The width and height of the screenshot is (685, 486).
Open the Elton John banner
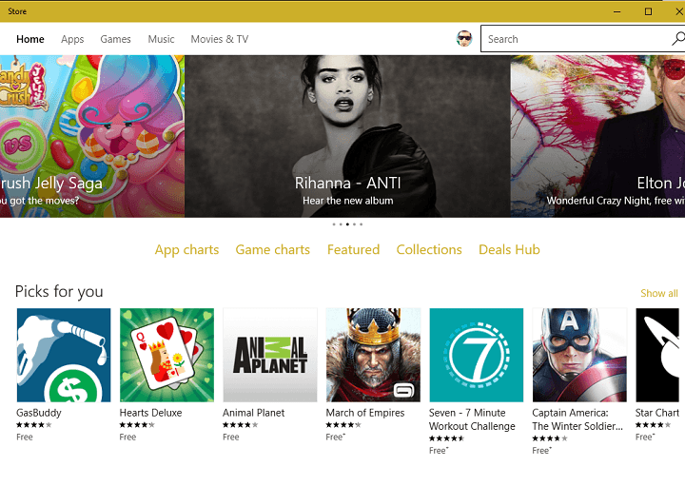[x=598, y=136]
